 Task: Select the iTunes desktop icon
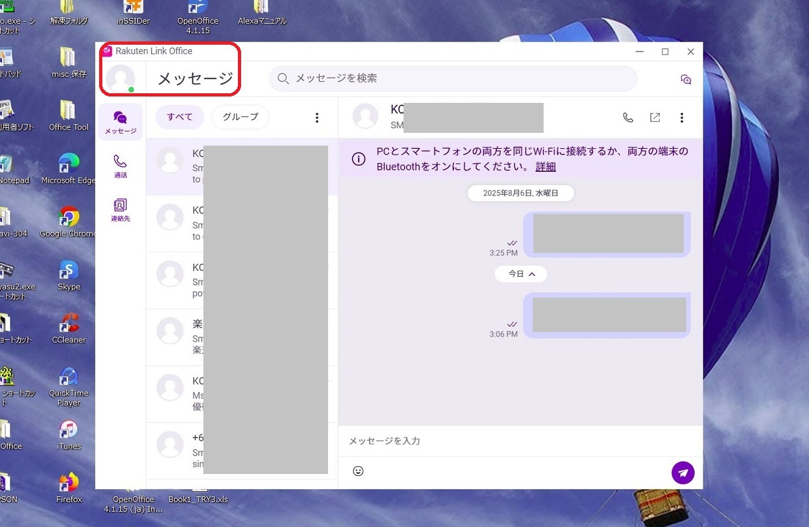tap(68, 434)
